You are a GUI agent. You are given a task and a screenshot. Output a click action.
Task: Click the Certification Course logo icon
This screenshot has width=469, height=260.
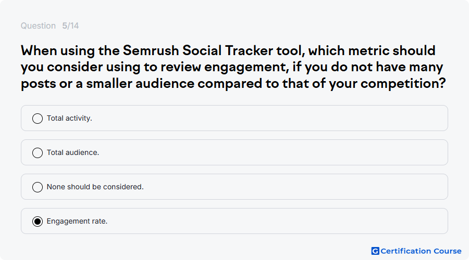[x=375, y=251]
